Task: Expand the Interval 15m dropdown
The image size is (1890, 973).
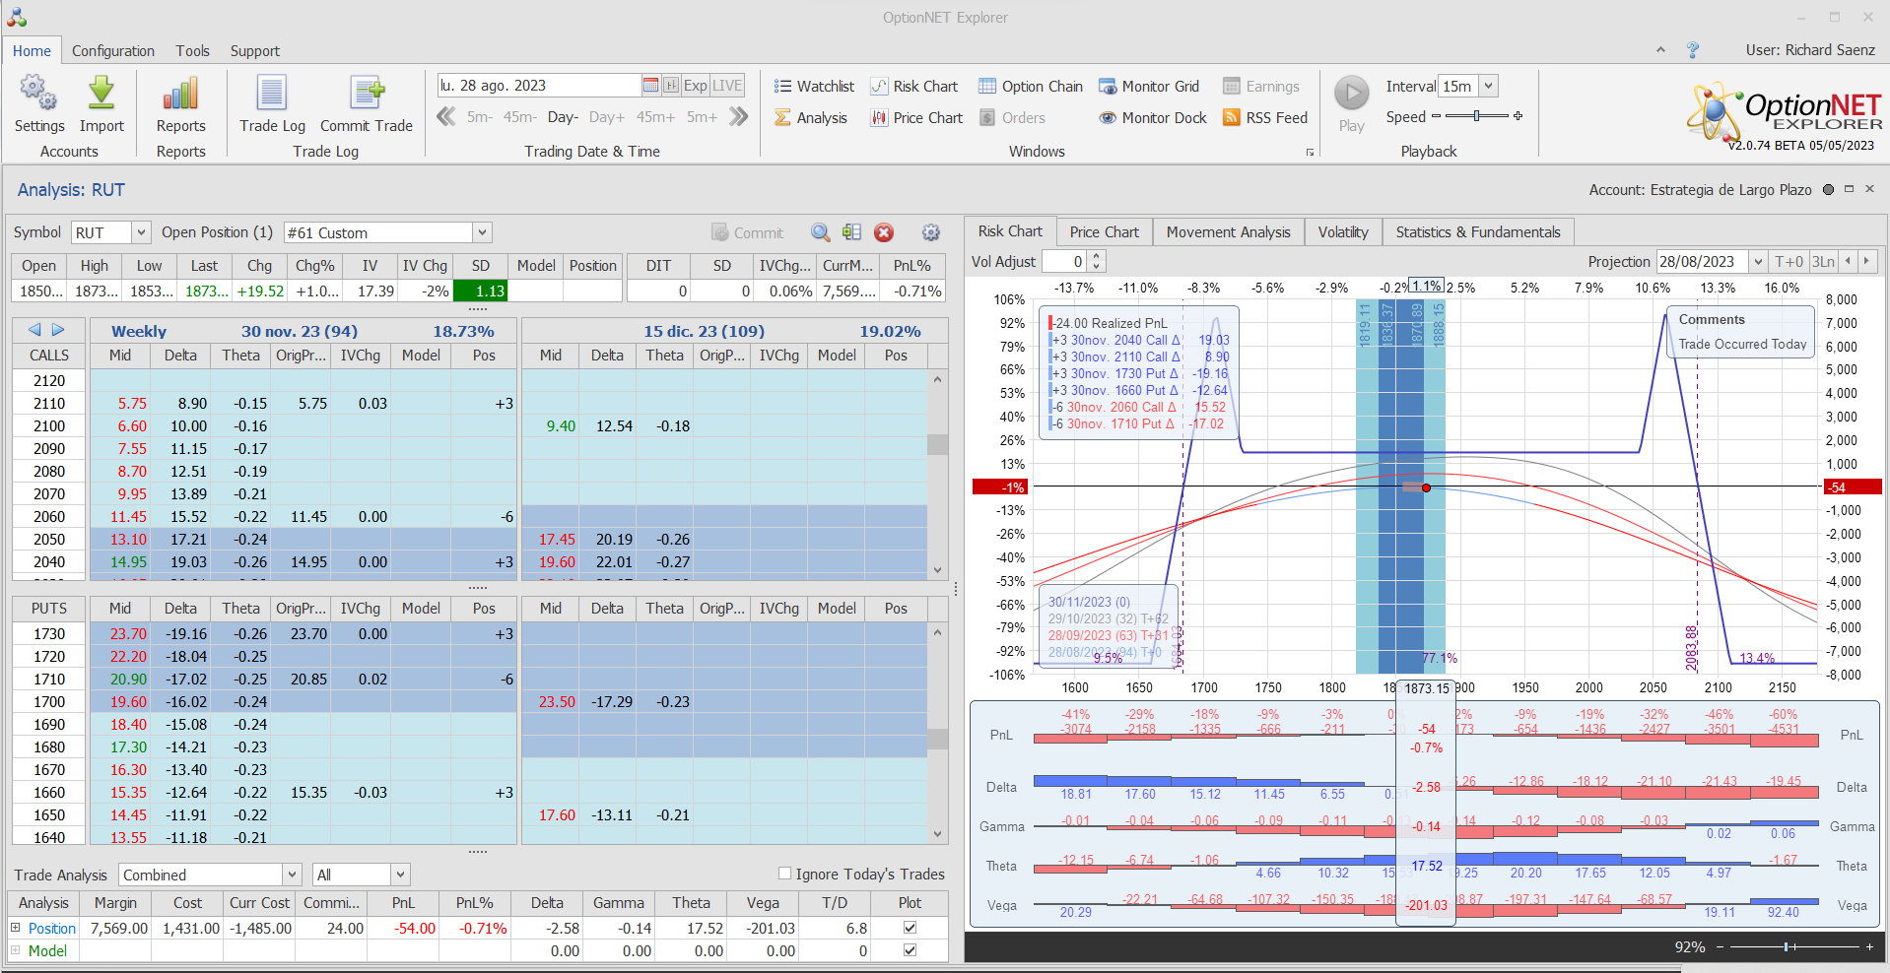Action: point(1489,87)
